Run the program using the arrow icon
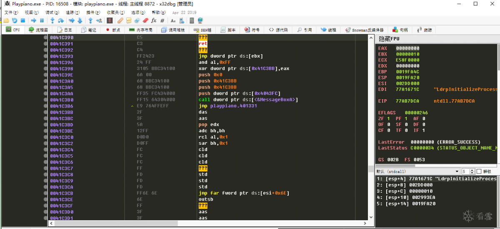 (33, 20)
